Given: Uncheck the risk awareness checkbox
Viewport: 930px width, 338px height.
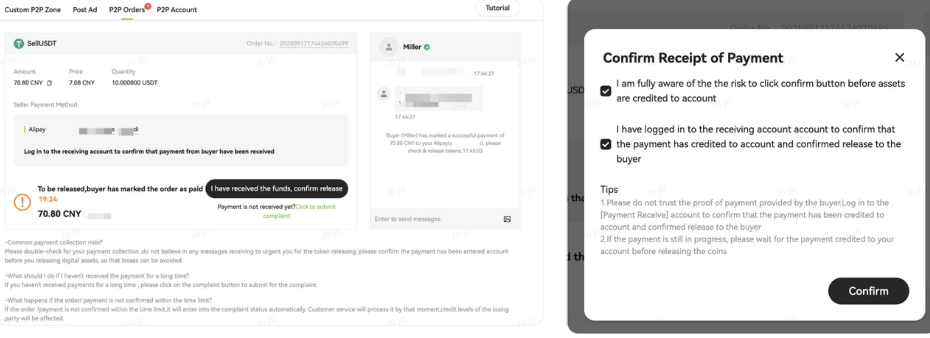Looking at the screenshot, I should point(605,91).
